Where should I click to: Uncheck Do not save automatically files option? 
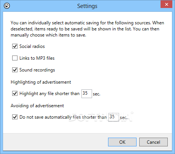tap(15, 117)
